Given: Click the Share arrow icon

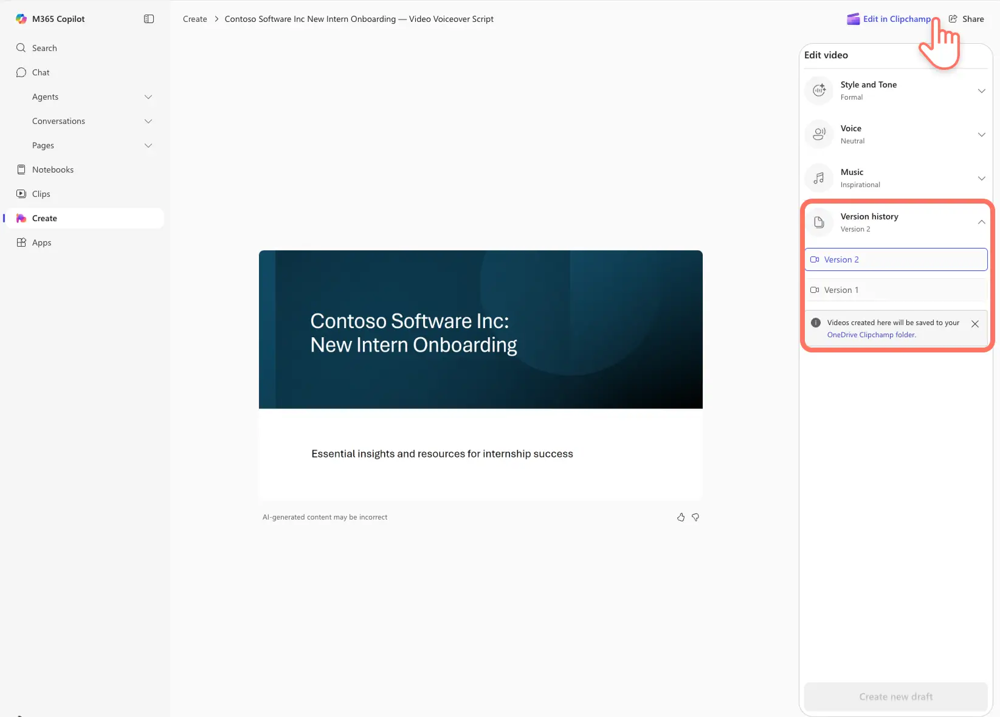Looking at the screenshot, I should tap(953, 19).
